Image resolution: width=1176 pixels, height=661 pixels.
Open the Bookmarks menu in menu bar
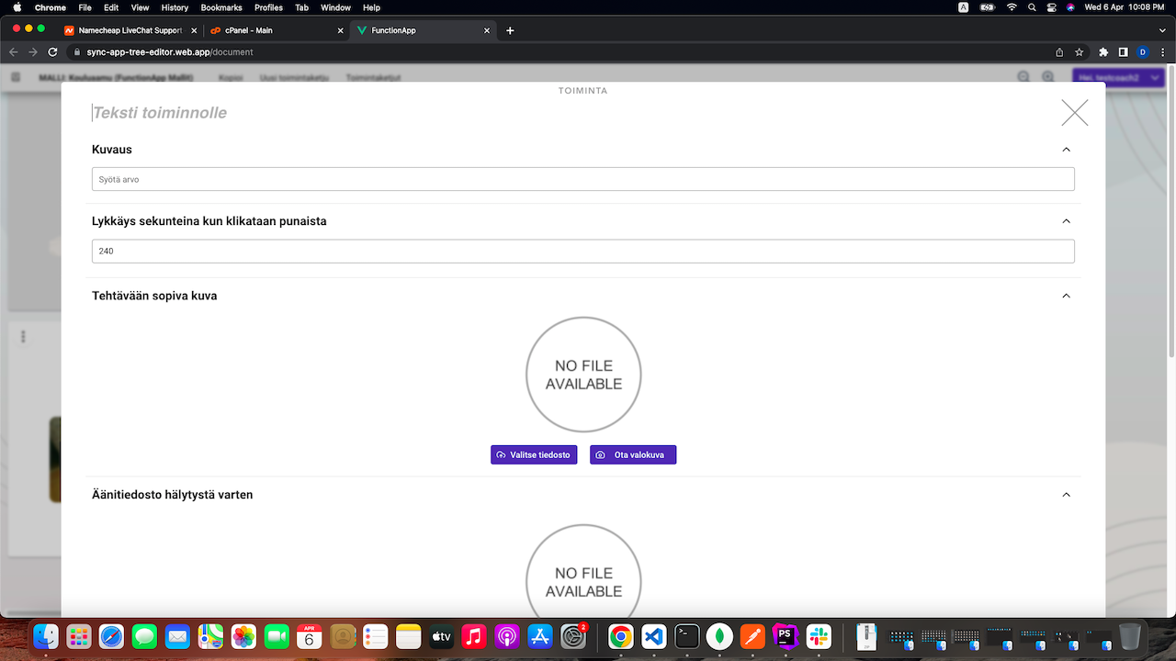[221, 7]
